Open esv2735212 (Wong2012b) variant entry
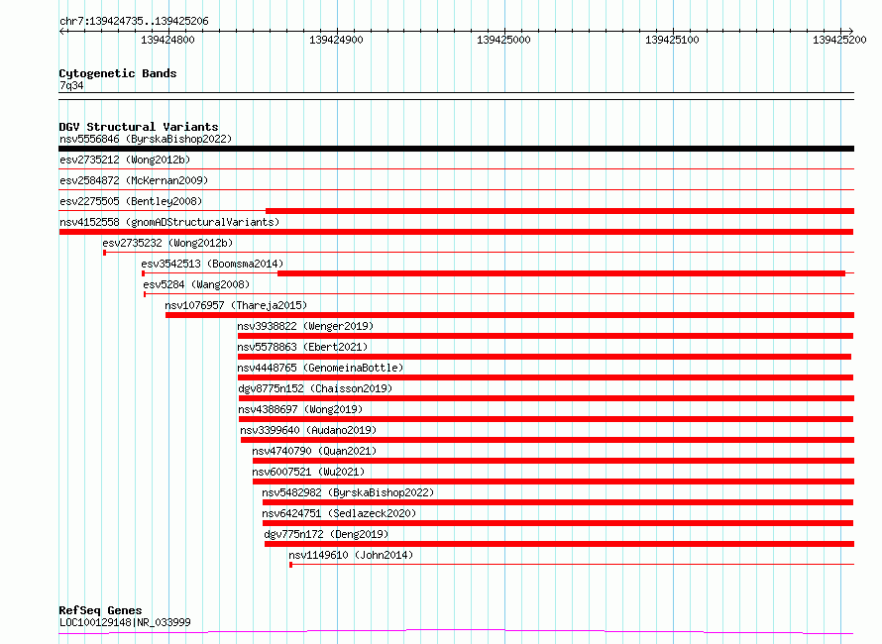Viewport: 882px width, 644px height. [x=125, y=160]
